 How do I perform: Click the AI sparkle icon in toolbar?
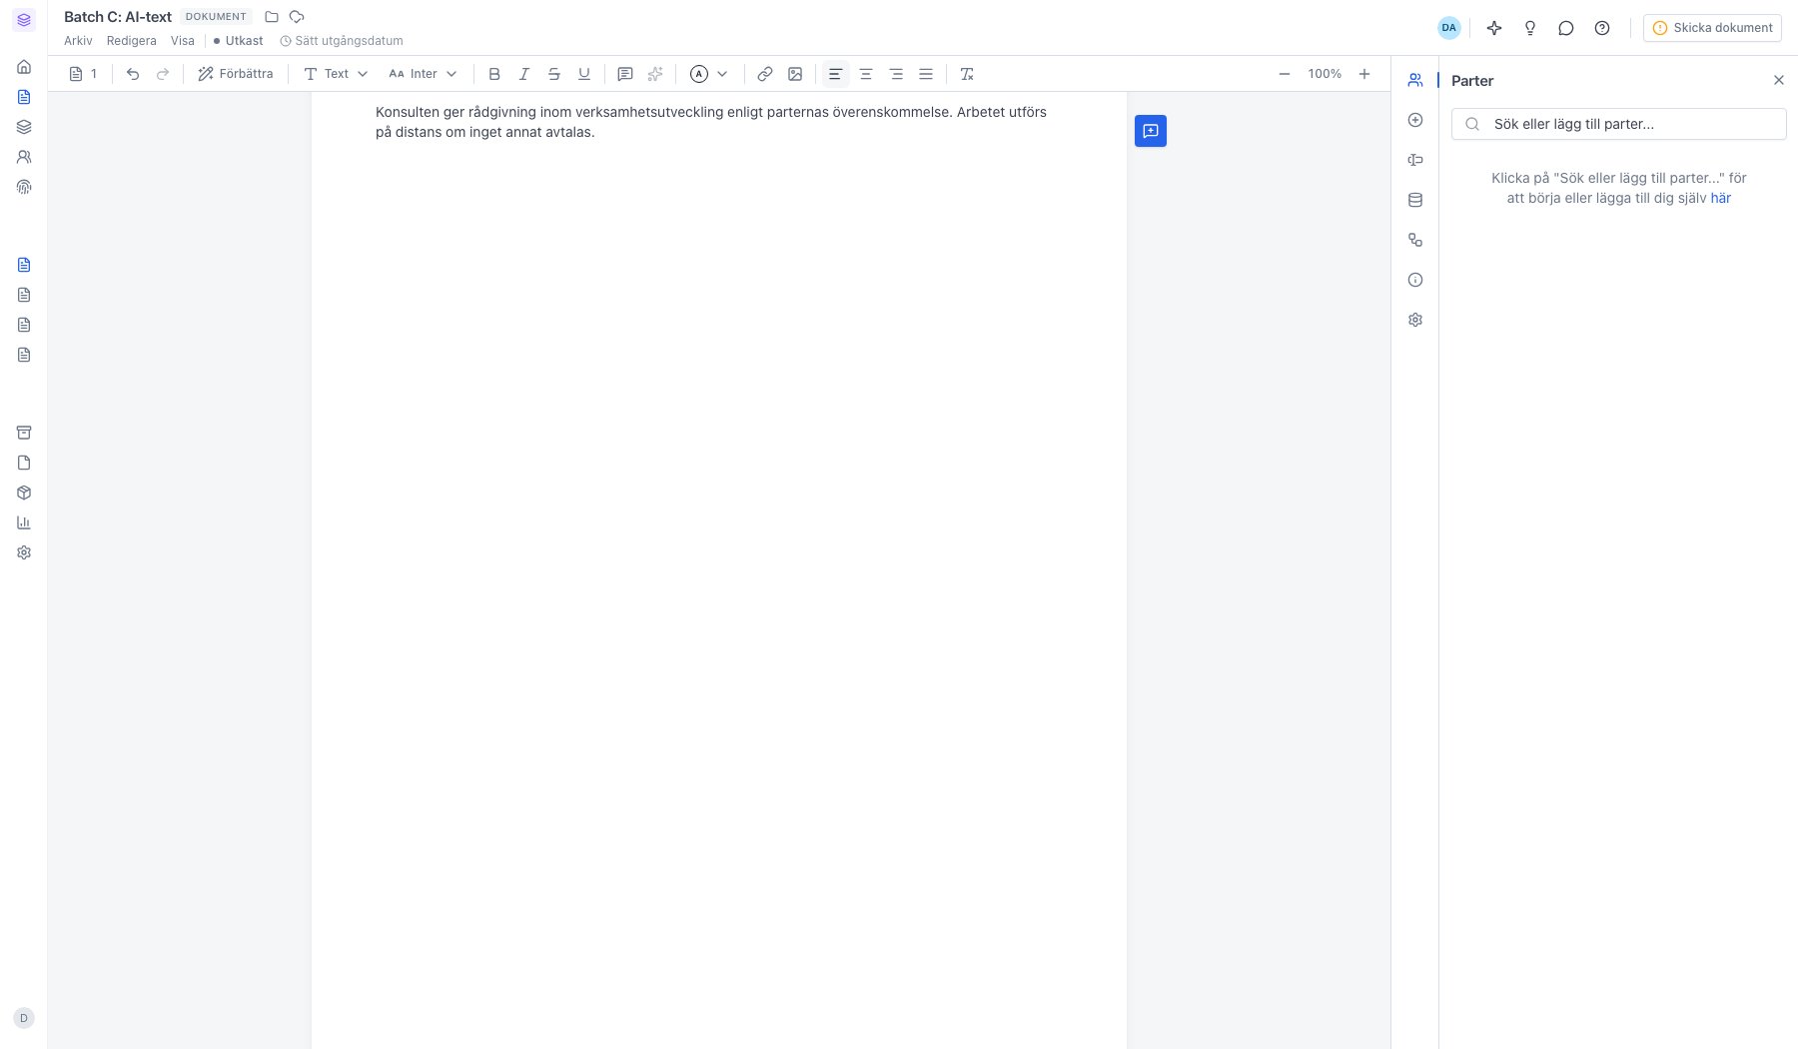coord(655,74)
